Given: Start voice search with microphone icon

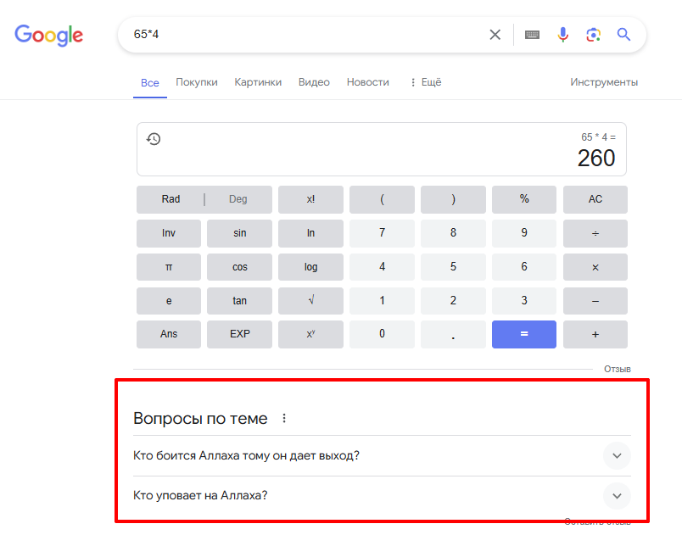Looking at the screenshot, I should (x=562, y=35).
